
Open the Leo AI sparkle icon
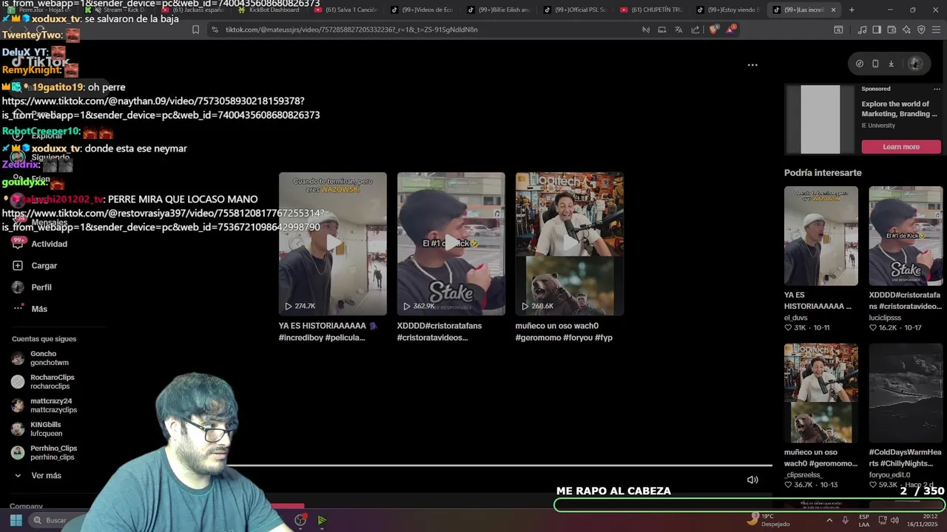[x=906, y=30]
